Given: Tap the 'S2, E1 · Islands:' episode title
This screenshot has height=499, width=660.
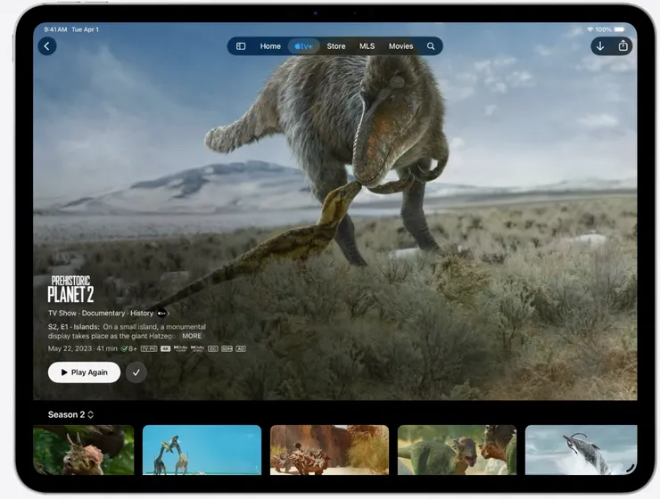Looking at the screenshot, I should pyautogui.click(x=74, y=327).
